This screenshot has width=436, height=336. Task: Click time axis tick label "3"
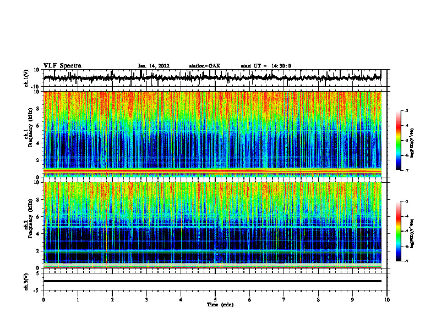[x=146, y=300]
